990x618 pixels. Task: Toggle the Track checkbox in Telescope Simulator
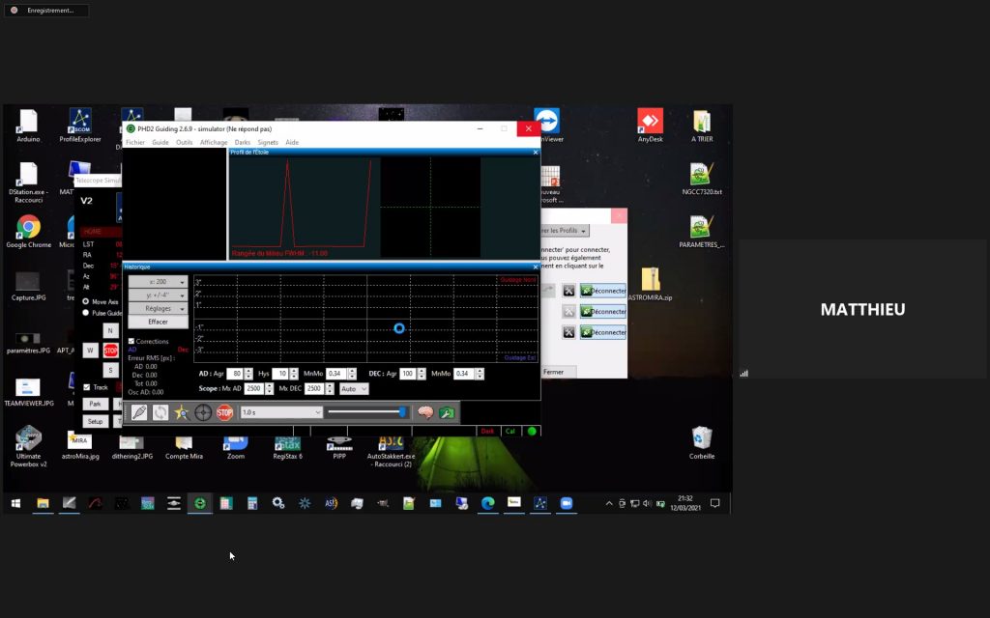[86, 387]
